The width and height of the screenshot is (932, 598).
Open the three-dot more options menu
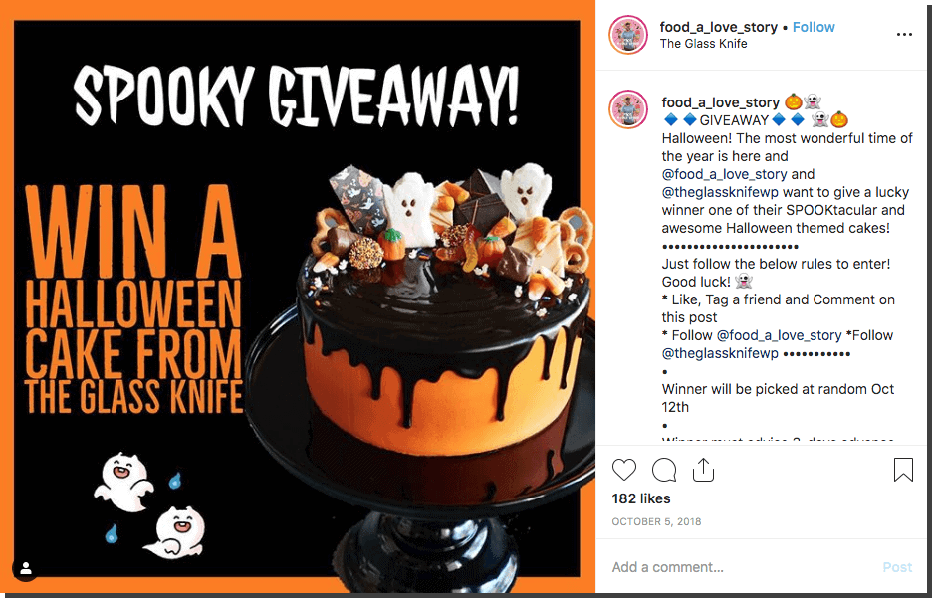(x=904, y=35)
